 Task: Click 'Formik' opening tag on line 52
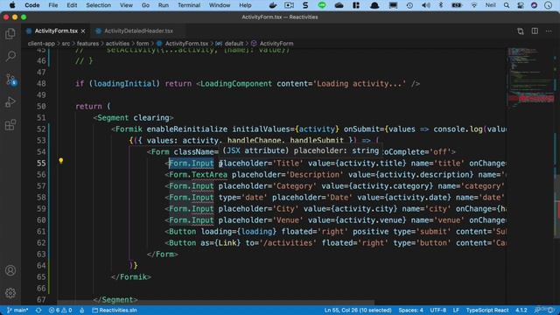129,129
